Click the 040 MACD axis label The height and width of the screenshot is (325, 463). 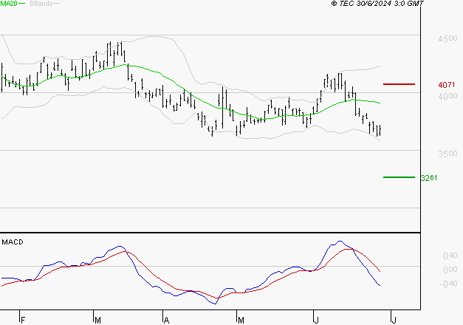click(450, 256)
